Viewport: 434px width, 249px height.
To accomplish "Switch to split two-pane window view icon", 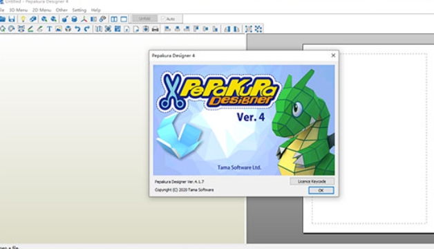I will [x=114, y=19].
